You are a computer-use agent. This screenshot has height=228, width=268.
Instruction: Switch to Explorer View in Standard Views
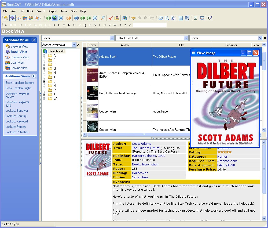19,46
